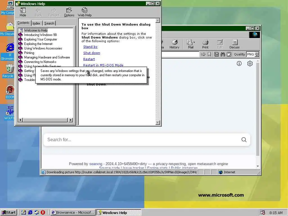Click the help topic scroll-down arrow
Screen dimensions: 288x216
(x=158, y=123)
